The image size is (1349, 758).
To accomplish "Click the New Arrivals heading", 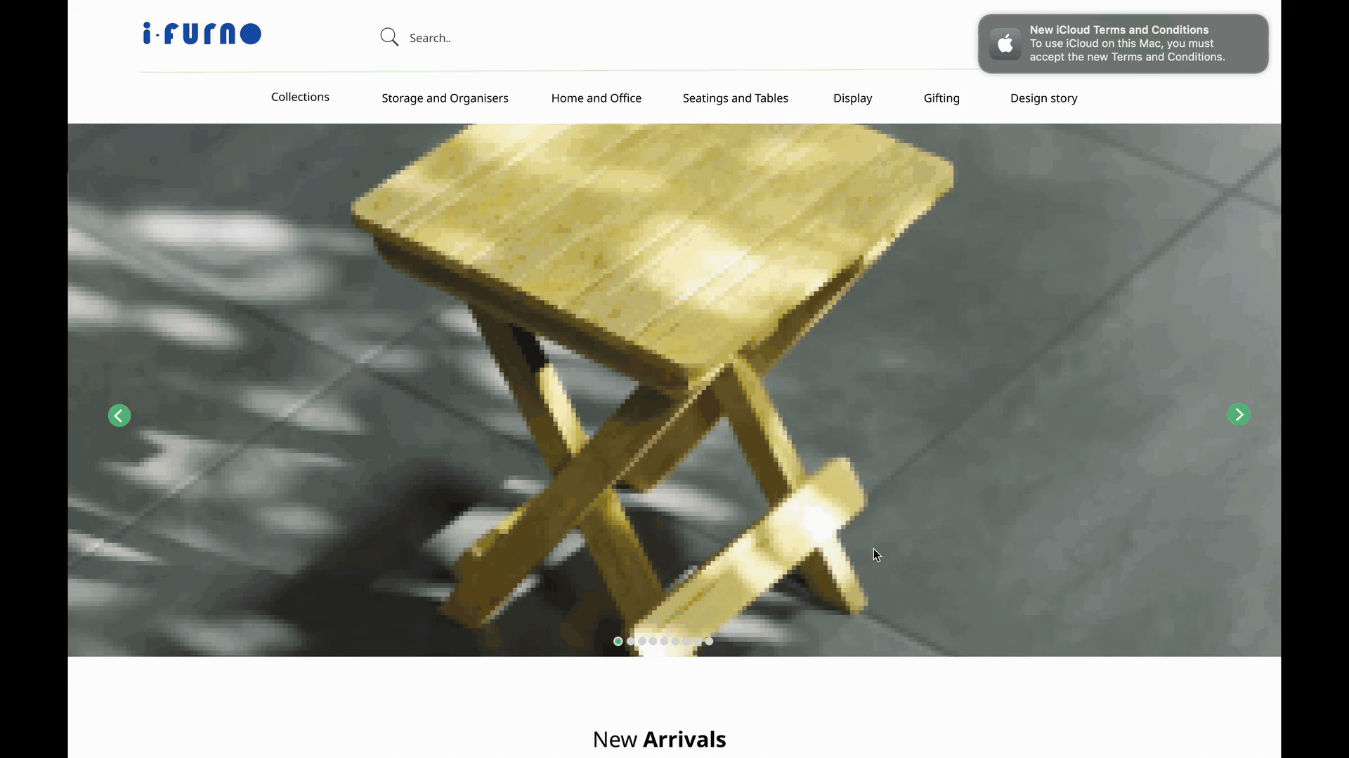I will (659, 739).
